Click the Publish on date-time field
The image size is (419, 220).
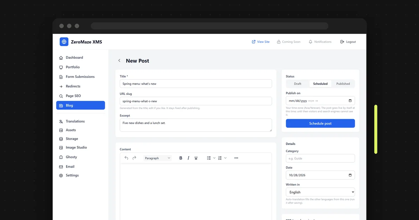320,101
